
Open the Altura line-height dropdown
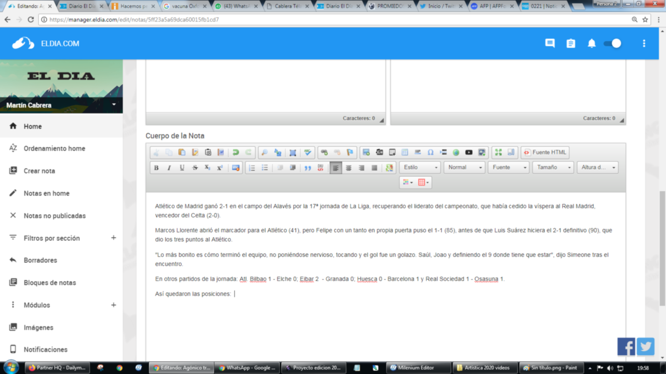[597, 167]
